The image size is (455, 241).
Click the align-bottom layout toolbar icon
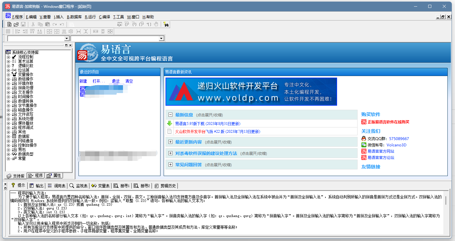click(39, 31)
